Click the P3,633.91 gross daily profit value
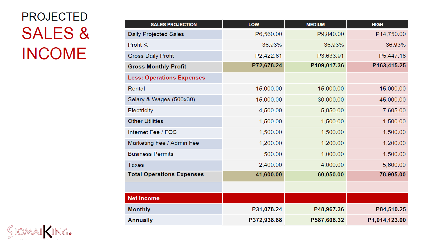This screenshot has height=244, width=435. click(x=330, y=56)
